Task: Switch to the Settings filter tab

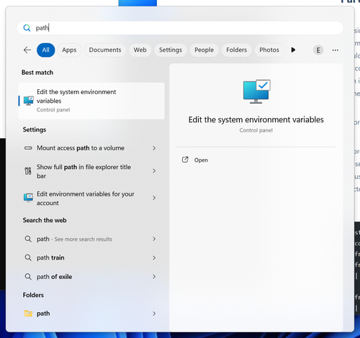Action: (171, 50)
